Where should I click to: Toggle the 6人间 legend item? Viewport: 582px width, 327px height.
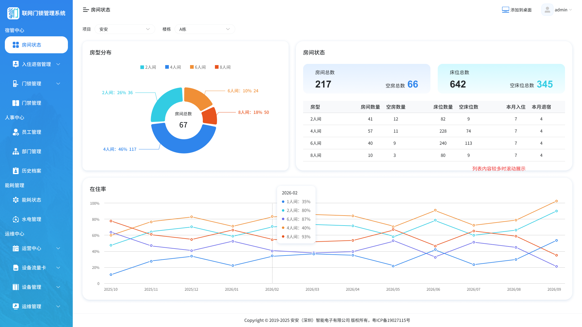198,67
